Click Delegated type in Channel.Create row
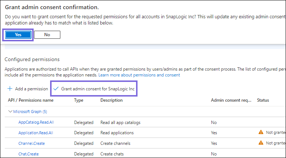Viewport: 286px width, 158px height. (x=84, y=143)
